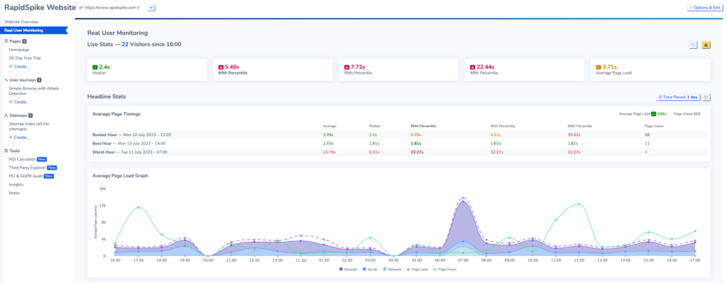Open the Options & Edit menu
Screen dimensions: 727x283
(x=705, y=7)
